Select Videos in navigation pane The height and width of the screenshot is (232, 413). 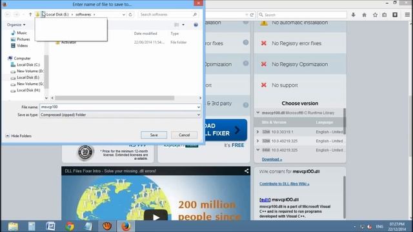(x=22, y=46)
